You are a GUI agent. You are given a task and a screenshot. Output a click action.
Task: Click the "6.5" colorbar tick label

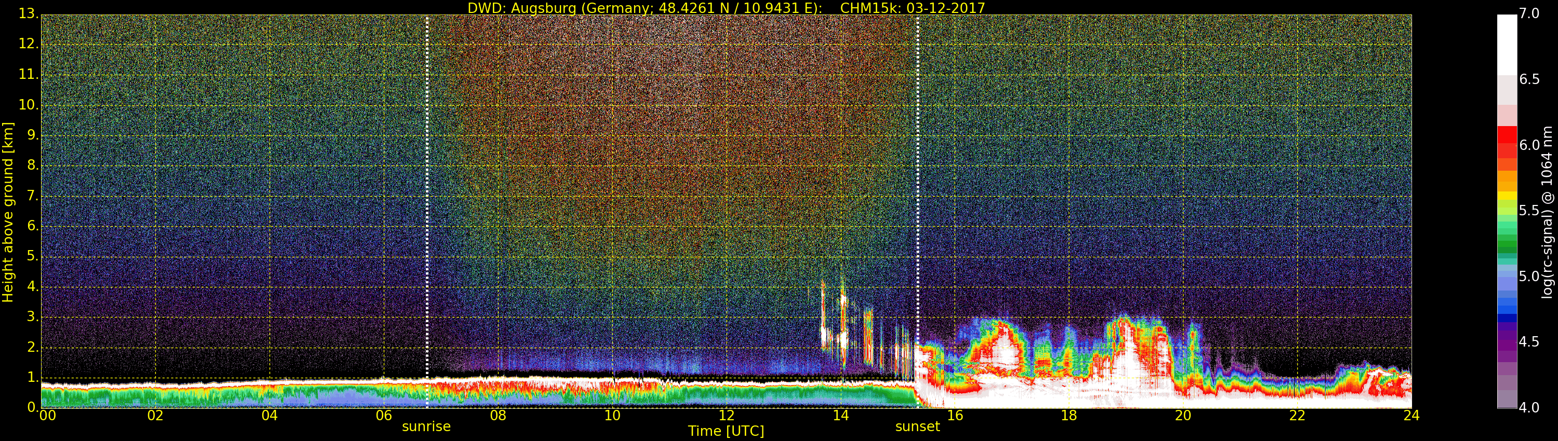tap(1529, 79)
